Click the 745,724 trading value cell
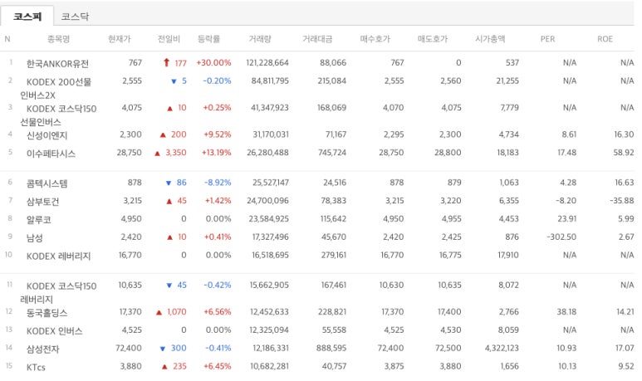 coord(331,153)
